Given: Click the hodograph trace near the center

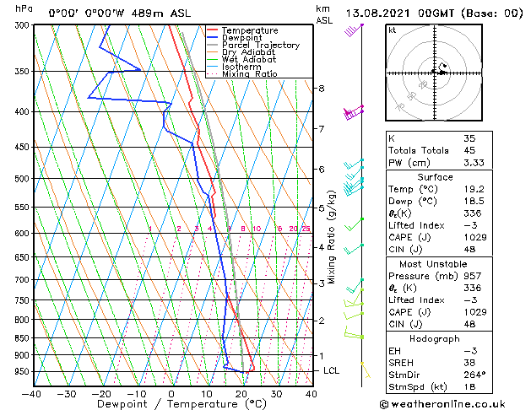Looking at the screenshot, I should coord(440,68).
